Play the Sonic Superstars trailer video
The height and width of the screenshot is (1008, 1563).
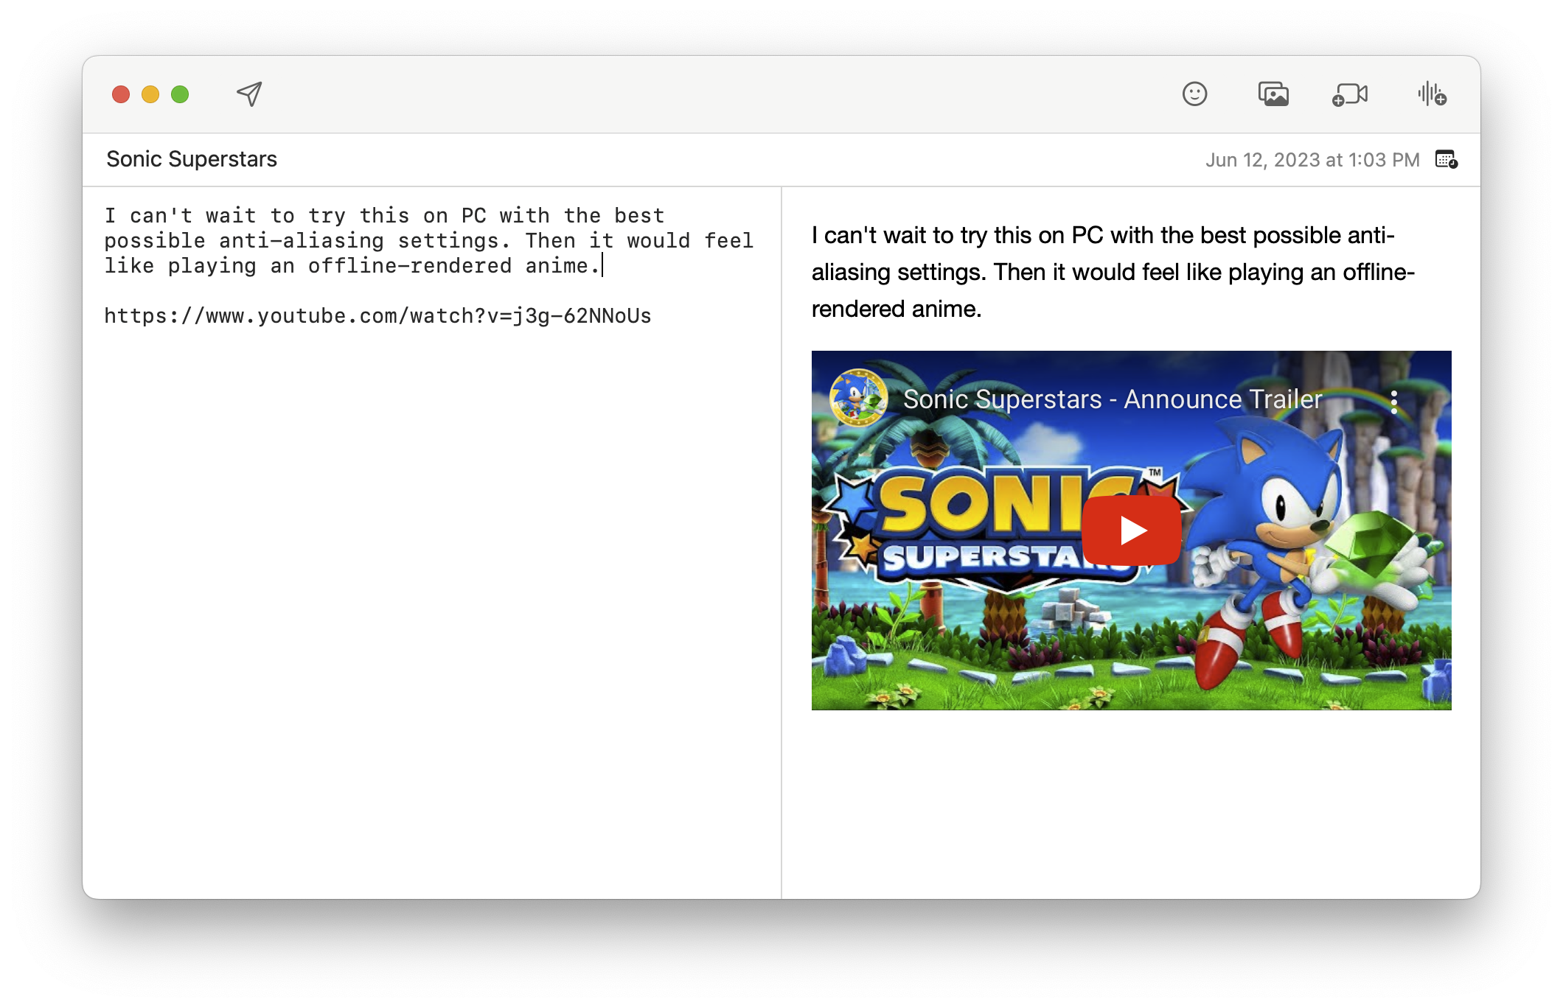1132,531
